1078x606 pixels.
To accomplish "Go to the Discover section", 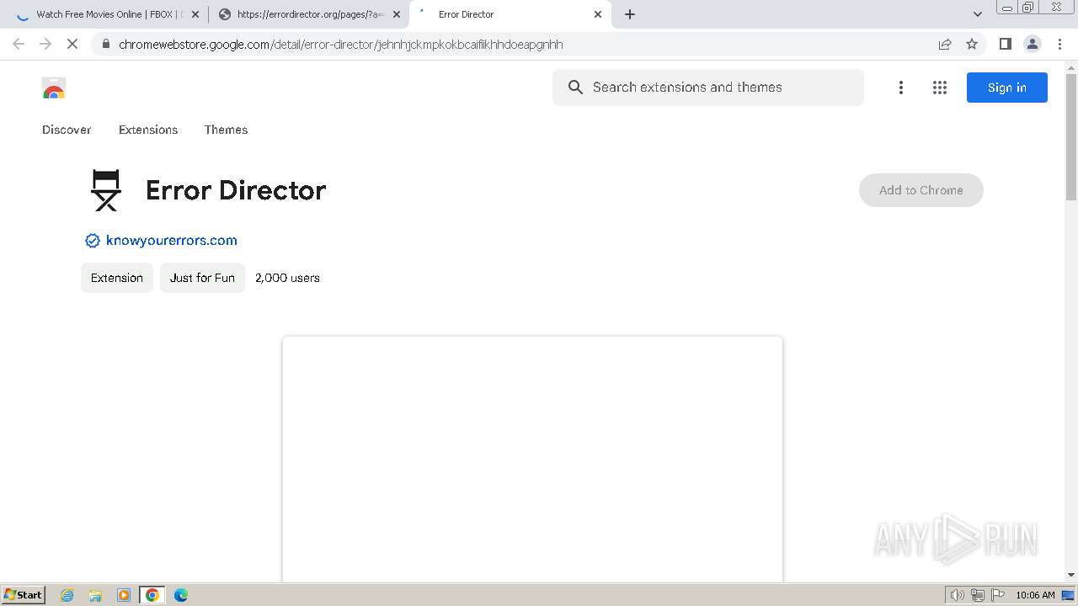I will 67,130.
